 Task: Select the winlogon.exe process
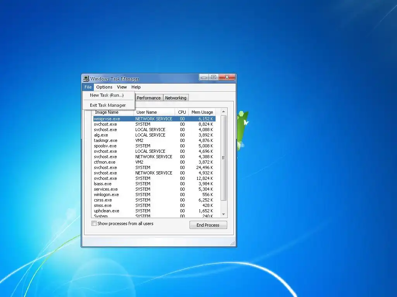coord(154,195)
